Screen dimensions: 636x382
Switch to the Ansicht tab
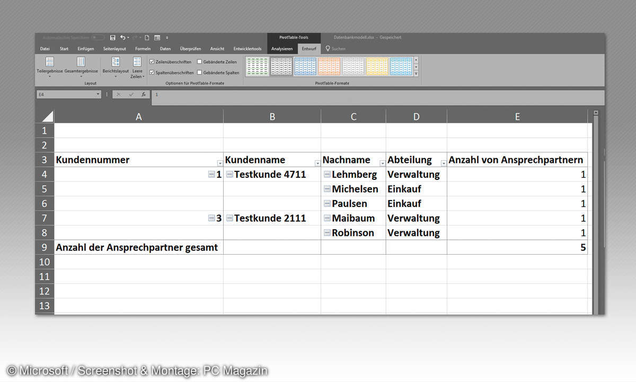click(x=217, y=49)
